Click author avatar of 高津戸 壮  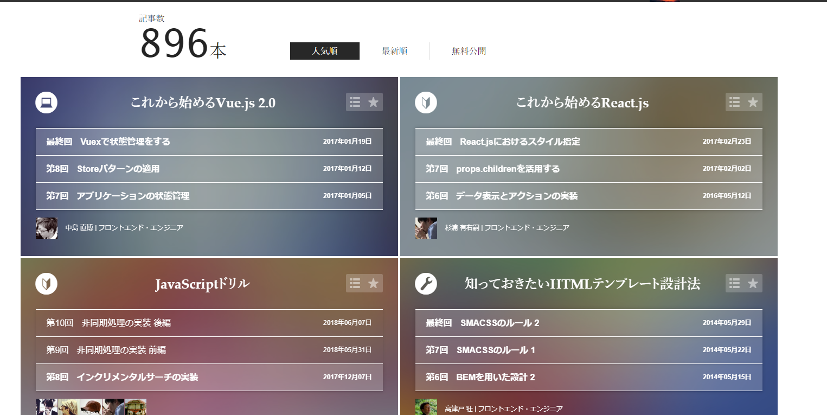pos(426,407)
